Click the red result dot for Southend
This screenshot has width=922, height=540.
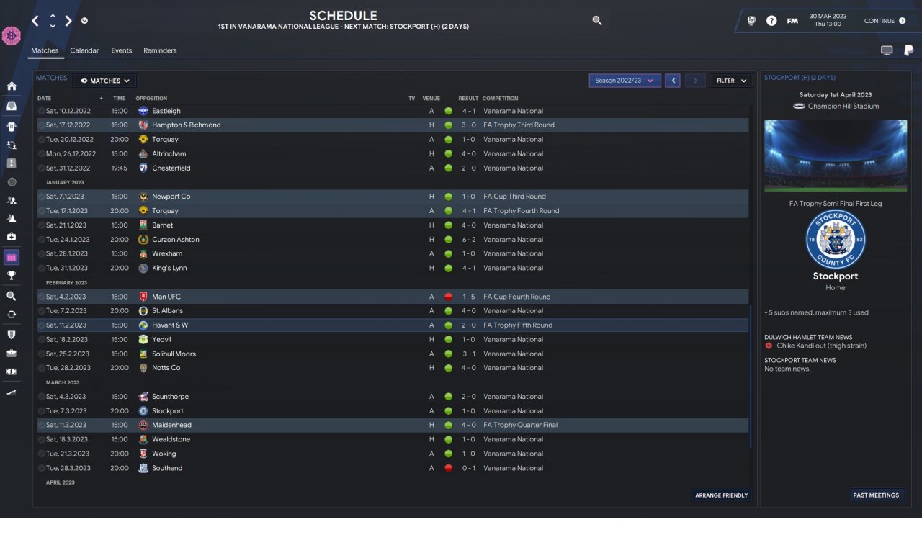click(x=448, y=468)
